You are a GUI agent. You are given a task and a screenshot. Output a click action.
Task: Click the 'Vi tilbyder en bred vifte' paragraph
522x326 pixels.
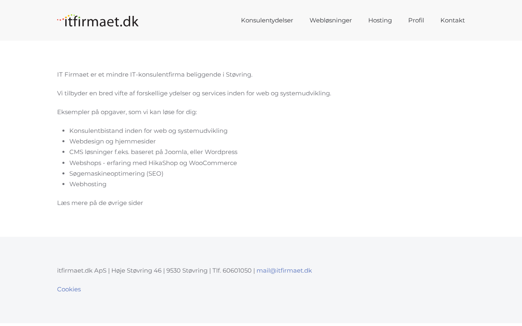[x=194, y=93]
